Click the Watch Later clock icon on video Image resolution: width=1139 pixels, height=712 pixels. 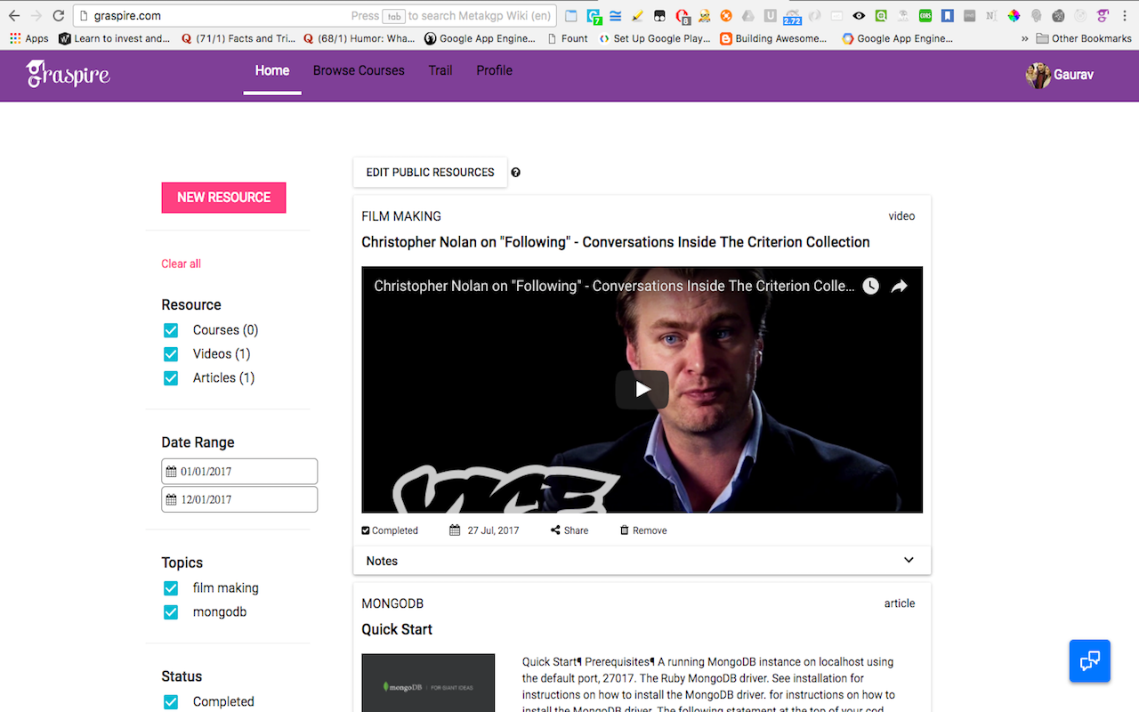coord(870,286)
